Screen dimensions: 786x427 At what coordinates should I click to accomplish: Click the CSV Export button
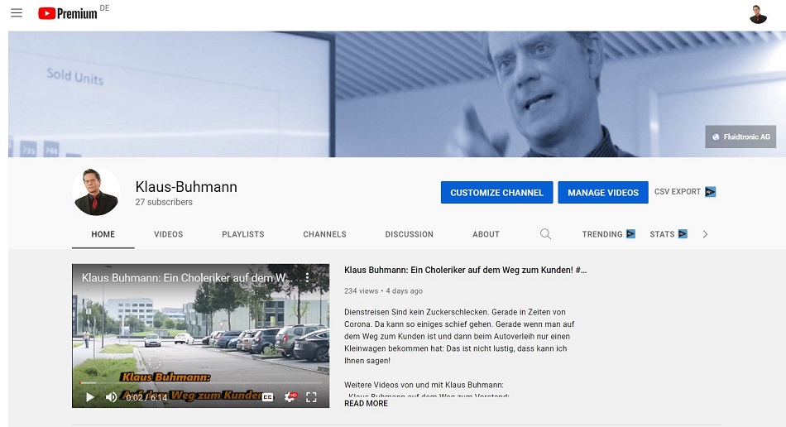click(685, 192)
